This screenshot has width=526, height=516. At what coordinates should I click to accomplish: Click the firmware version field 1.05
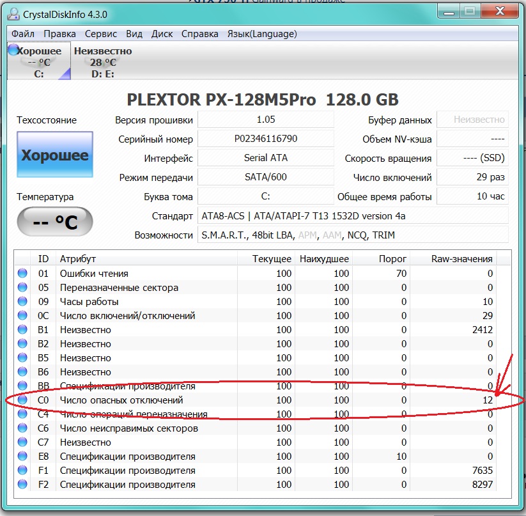[266, 120]
